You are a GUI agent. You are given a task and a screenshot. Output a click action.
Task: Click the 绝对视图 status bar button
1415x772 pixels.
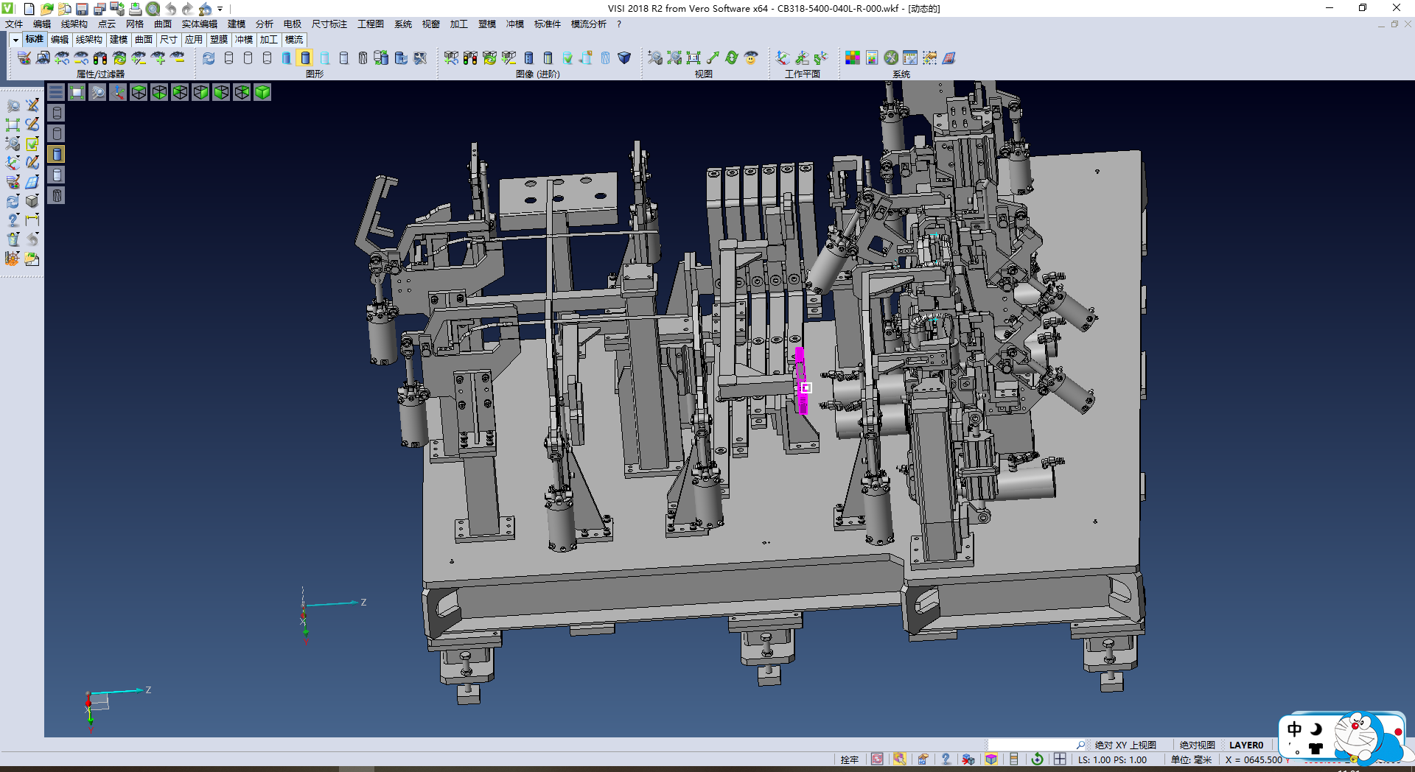1197,745
